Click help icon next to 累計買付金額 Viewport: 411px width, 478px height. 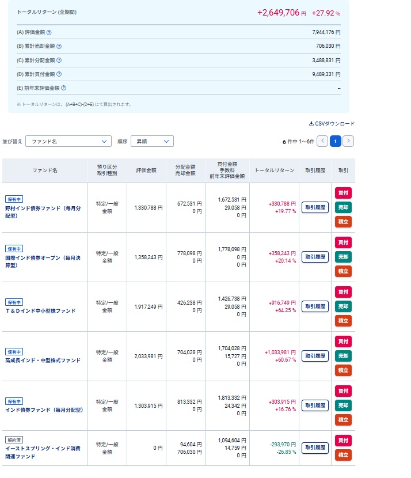coord(59,74)
